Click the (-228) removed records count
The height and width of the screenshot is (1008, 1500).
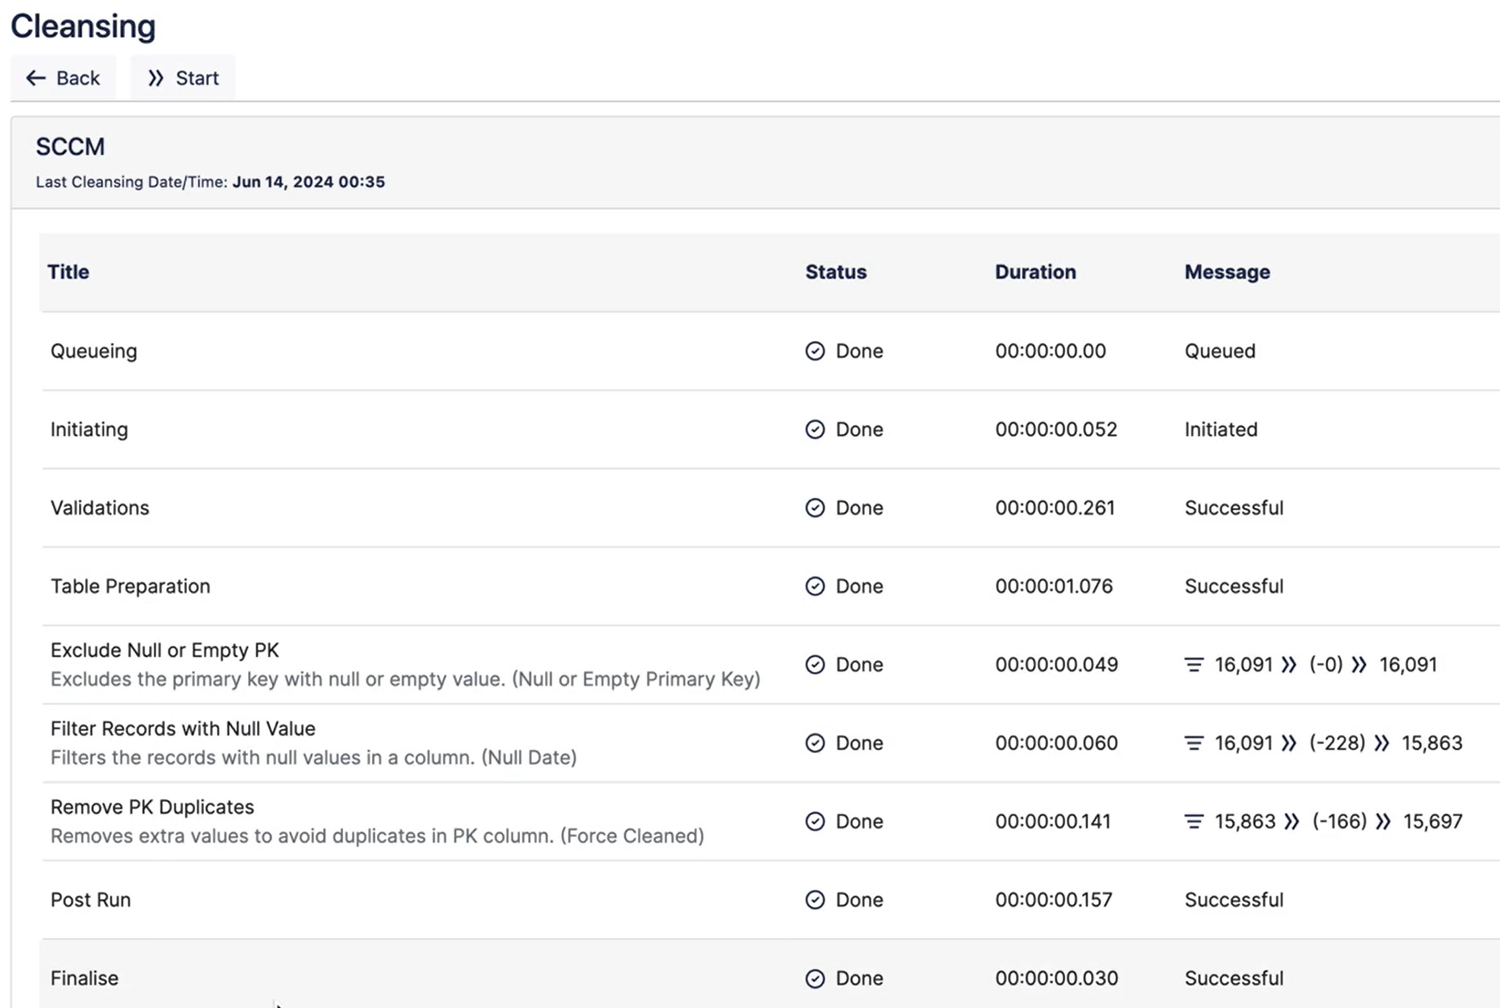pos(1337,743)
